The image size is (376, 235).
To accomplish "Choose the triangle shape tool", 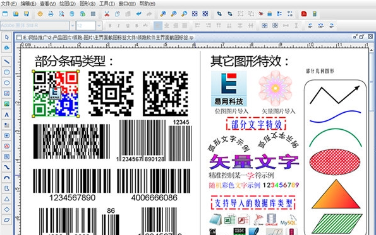I will pyautogui.click(x=7, y=199).
